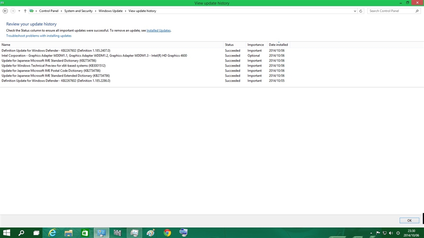Open Action Center flag icon
424x238 pixels.
(378, 233)
